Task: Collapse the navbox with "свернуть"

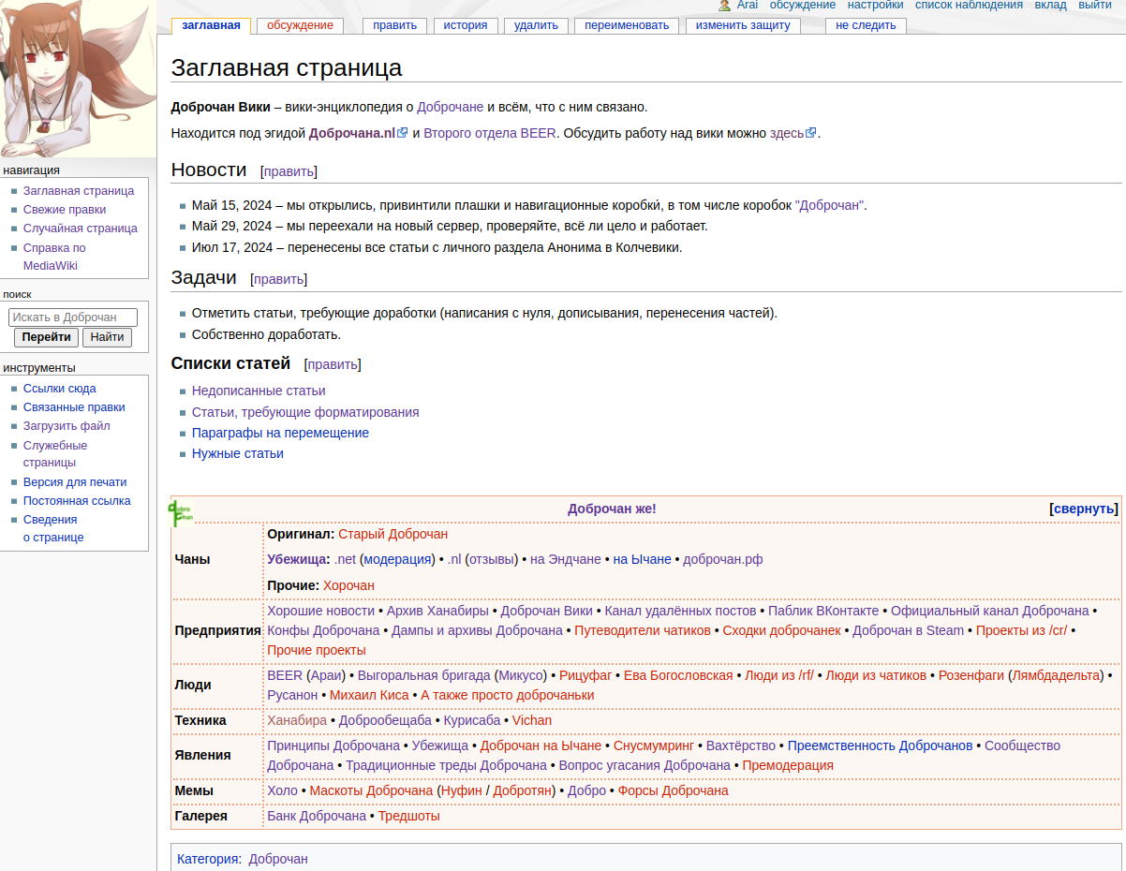Action: point(1084,509)
